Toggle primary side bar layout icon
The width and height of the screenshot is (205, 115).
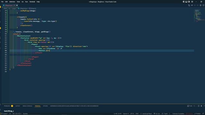[184, 2]
